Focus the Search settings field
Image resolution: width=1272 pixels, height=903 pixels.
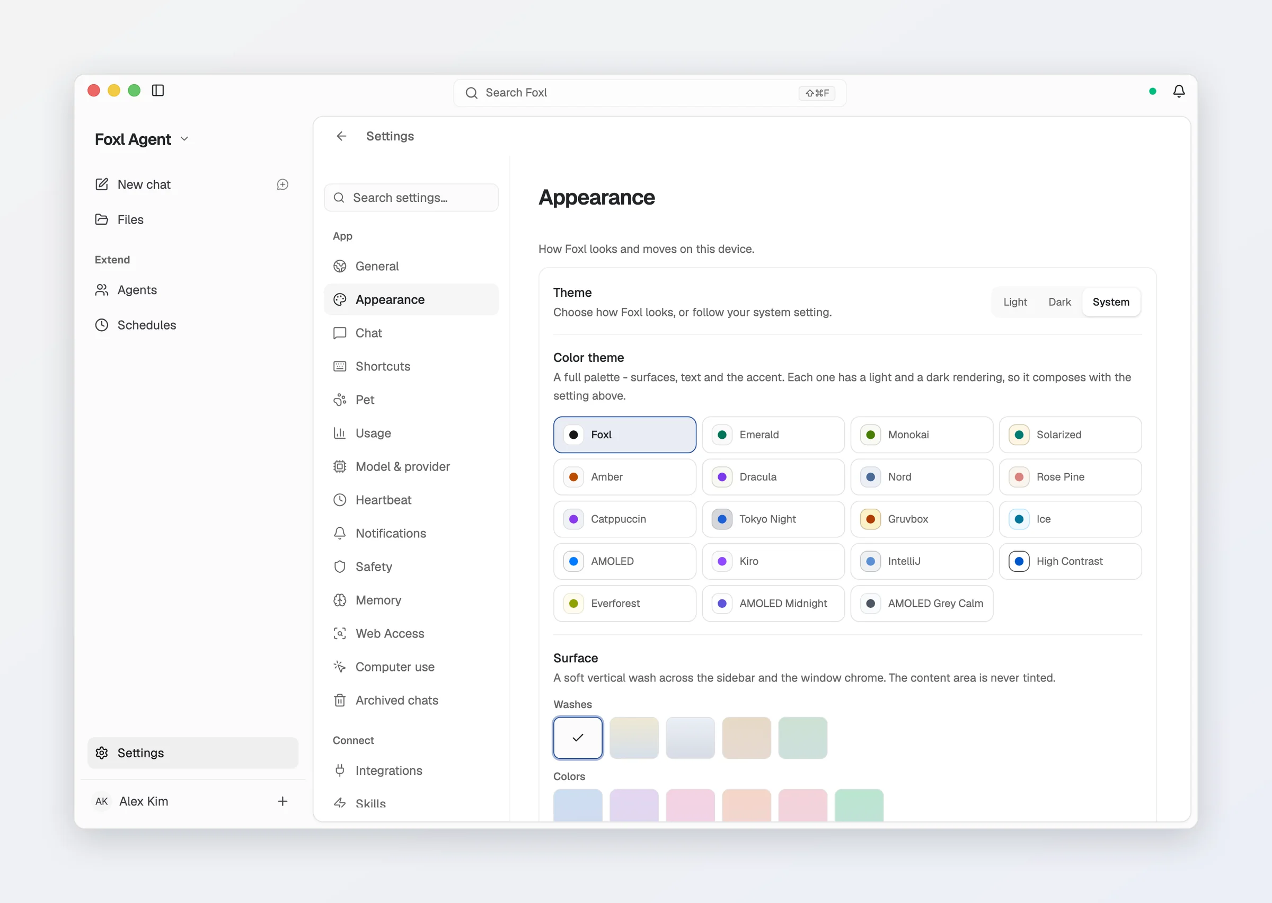[411, 198]
